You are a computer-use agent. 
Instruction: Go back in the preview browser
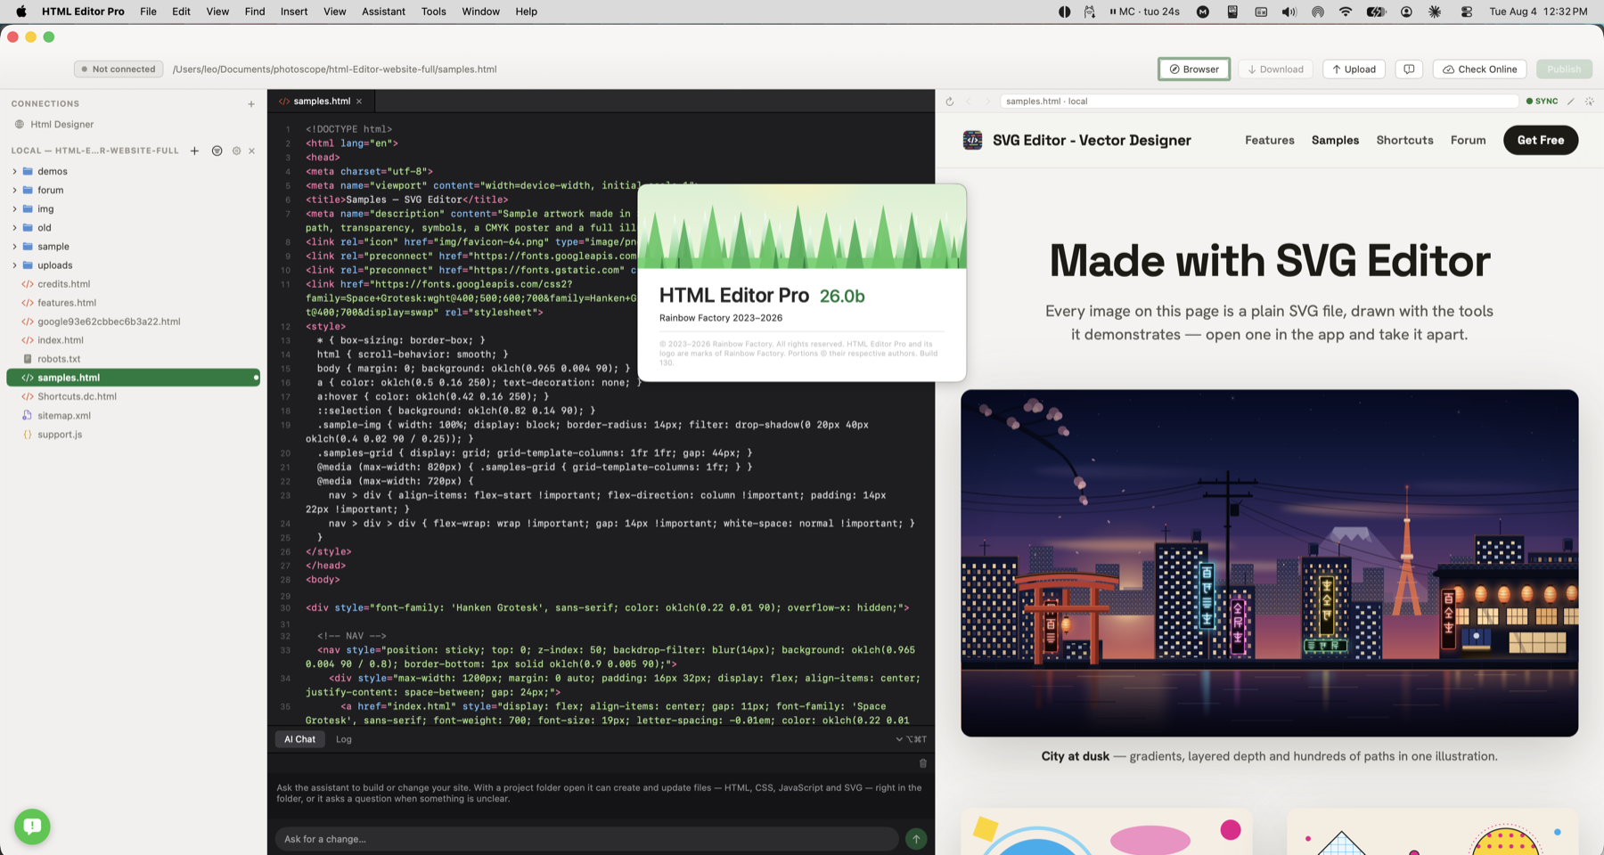[969, 102]
